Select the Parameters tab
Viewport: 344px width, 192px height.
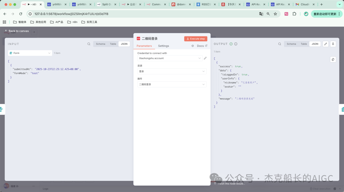[x=144, y=46]
